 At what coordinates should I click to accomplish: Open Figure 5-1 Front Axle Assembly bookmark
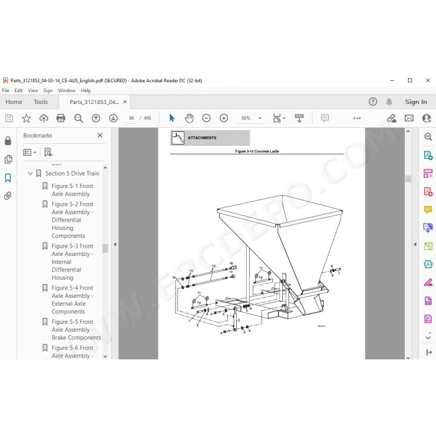72,190
